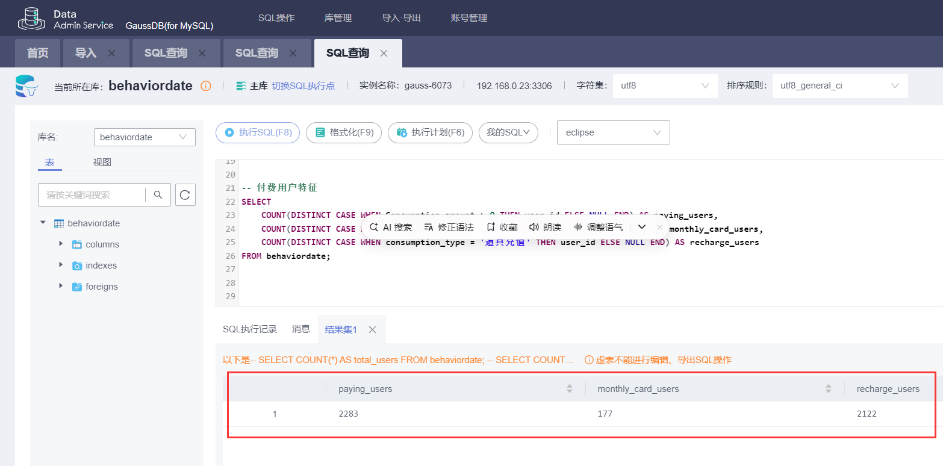943x466 pixels.
Task: Click the orange info icon beside behaviordate
Action: tap(205, 86)
